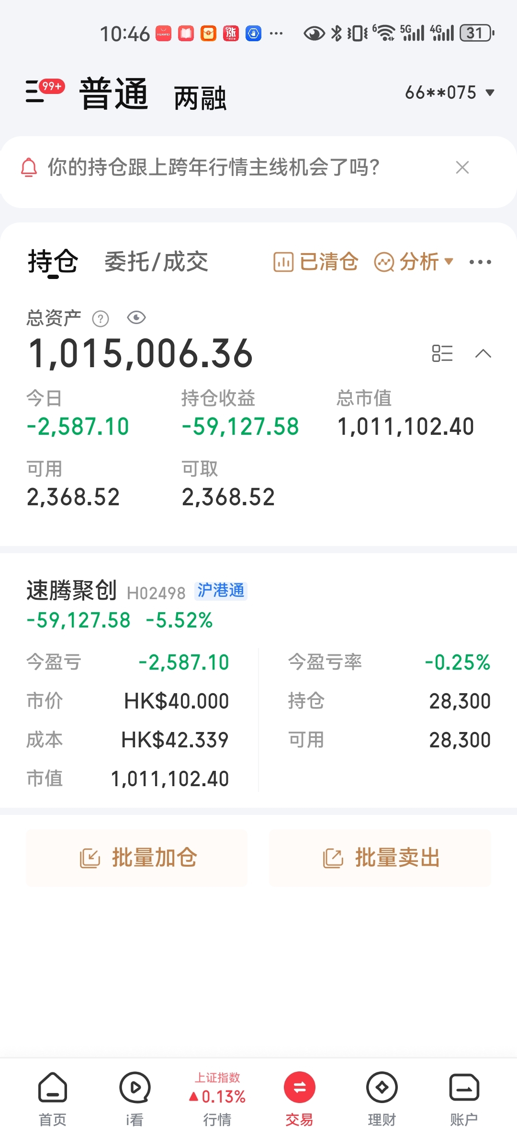This screenshot has height=1139, width=517.
Task: Tap the red 交易 trade icon
Action: pos(300,1087)
